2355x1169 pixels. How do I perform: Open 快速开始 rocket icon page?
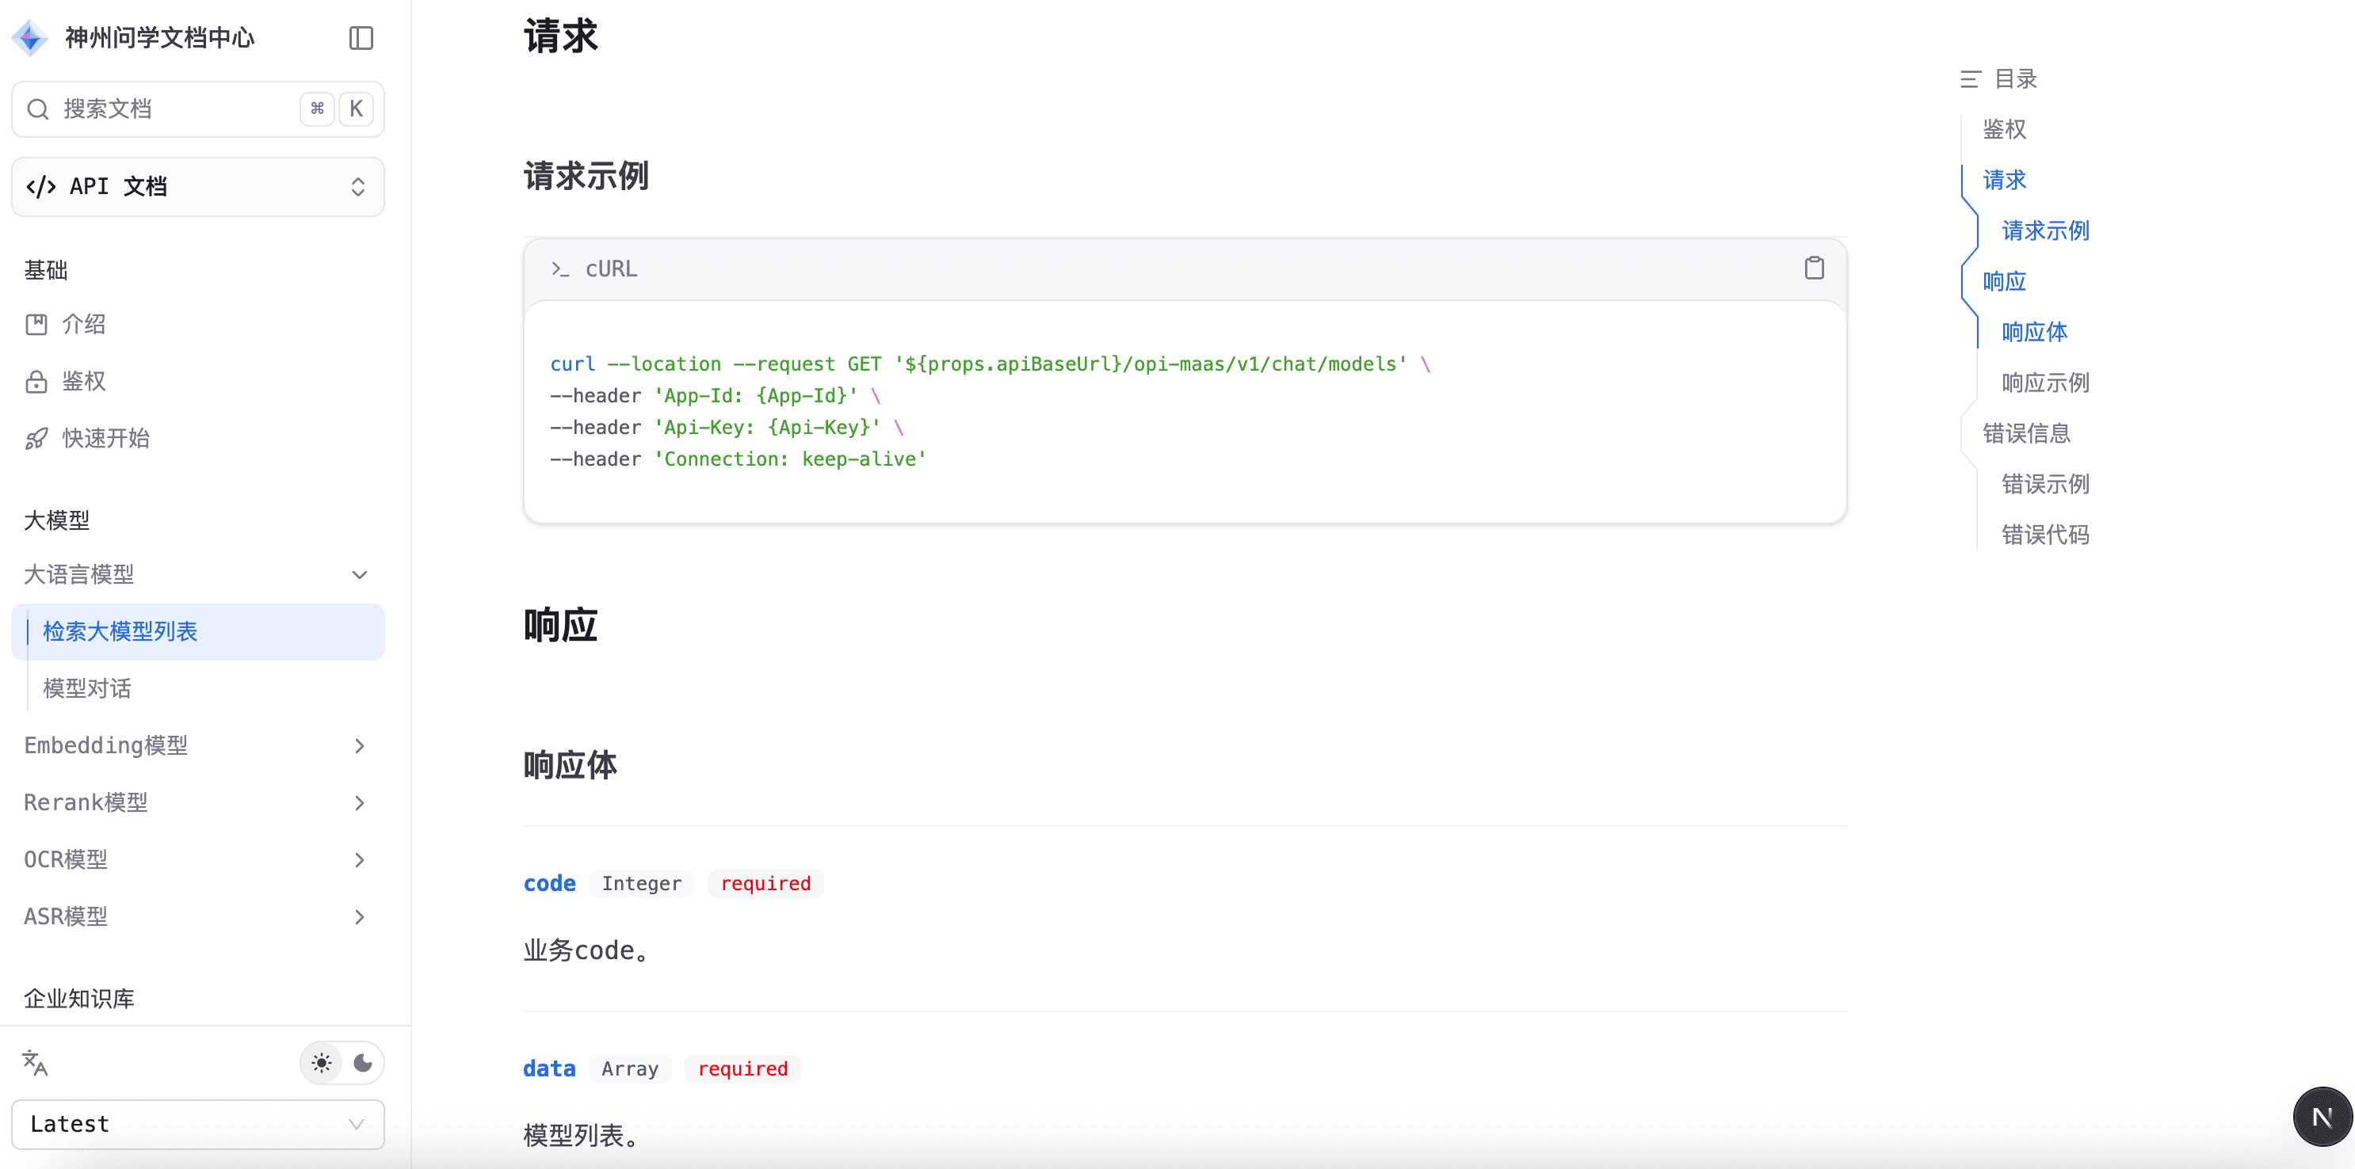(x=36, y=439)
